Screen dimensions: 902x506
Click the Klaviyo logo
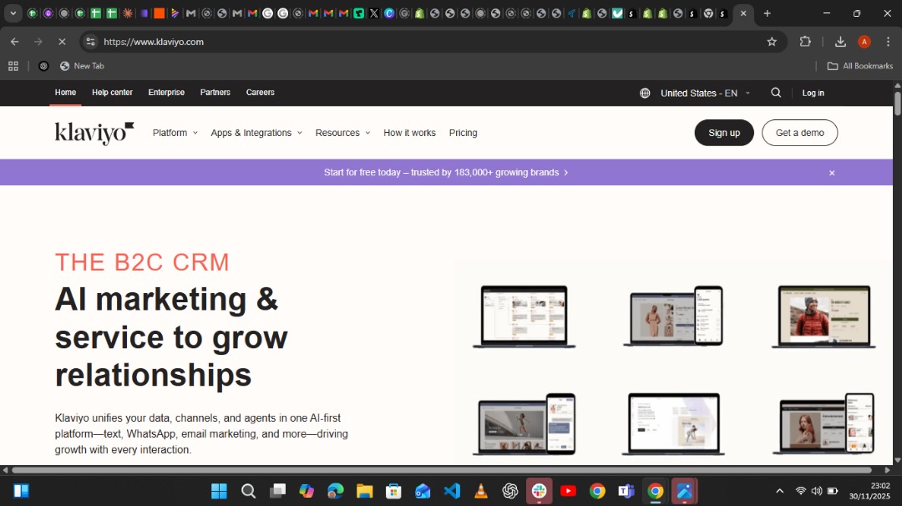pyautogui.click(x=94, y=133)
